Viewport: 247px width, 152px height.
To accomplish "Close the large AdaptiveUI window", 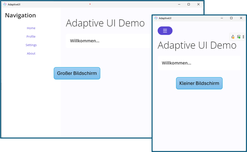I will coord(198,4).
